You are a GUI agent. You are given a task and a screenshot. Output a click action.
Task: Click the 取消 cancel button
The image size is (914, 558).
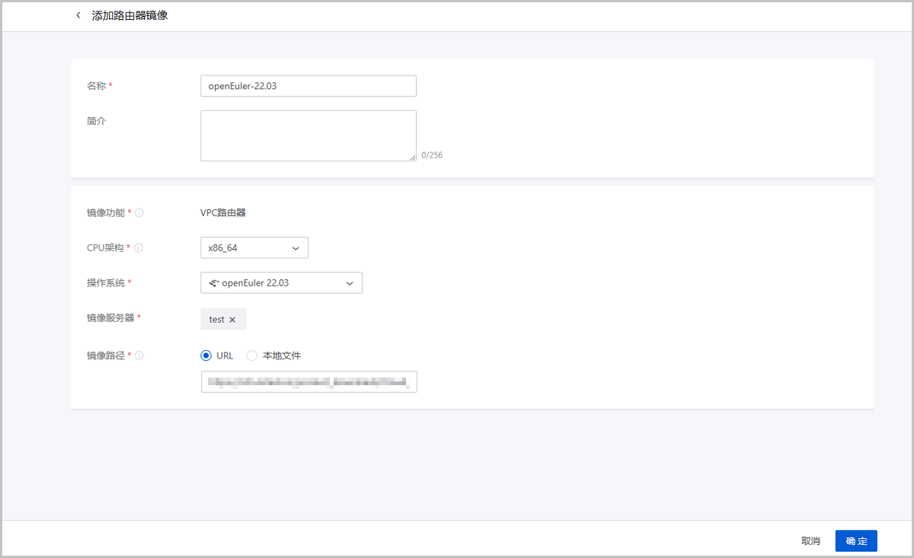click(x=810, y=541)
